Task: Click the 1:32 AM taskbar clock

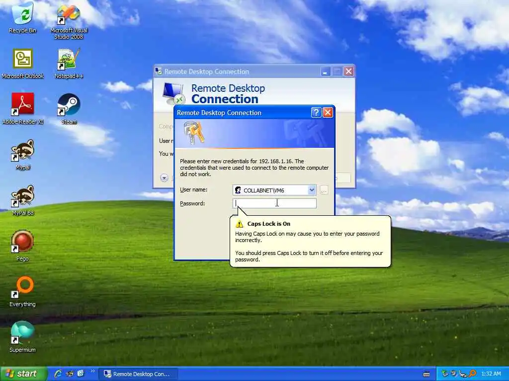Action: pyautogui.click(x=491, y=374)
